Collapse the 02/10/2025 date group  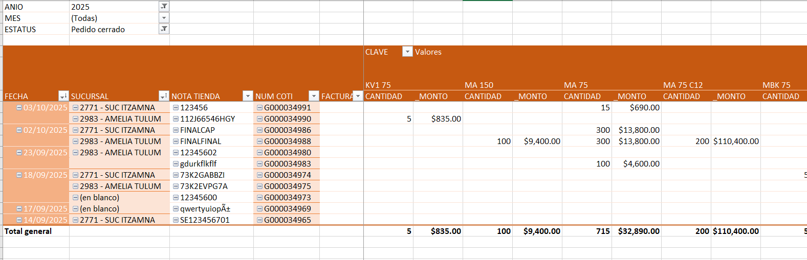point(19,130)
